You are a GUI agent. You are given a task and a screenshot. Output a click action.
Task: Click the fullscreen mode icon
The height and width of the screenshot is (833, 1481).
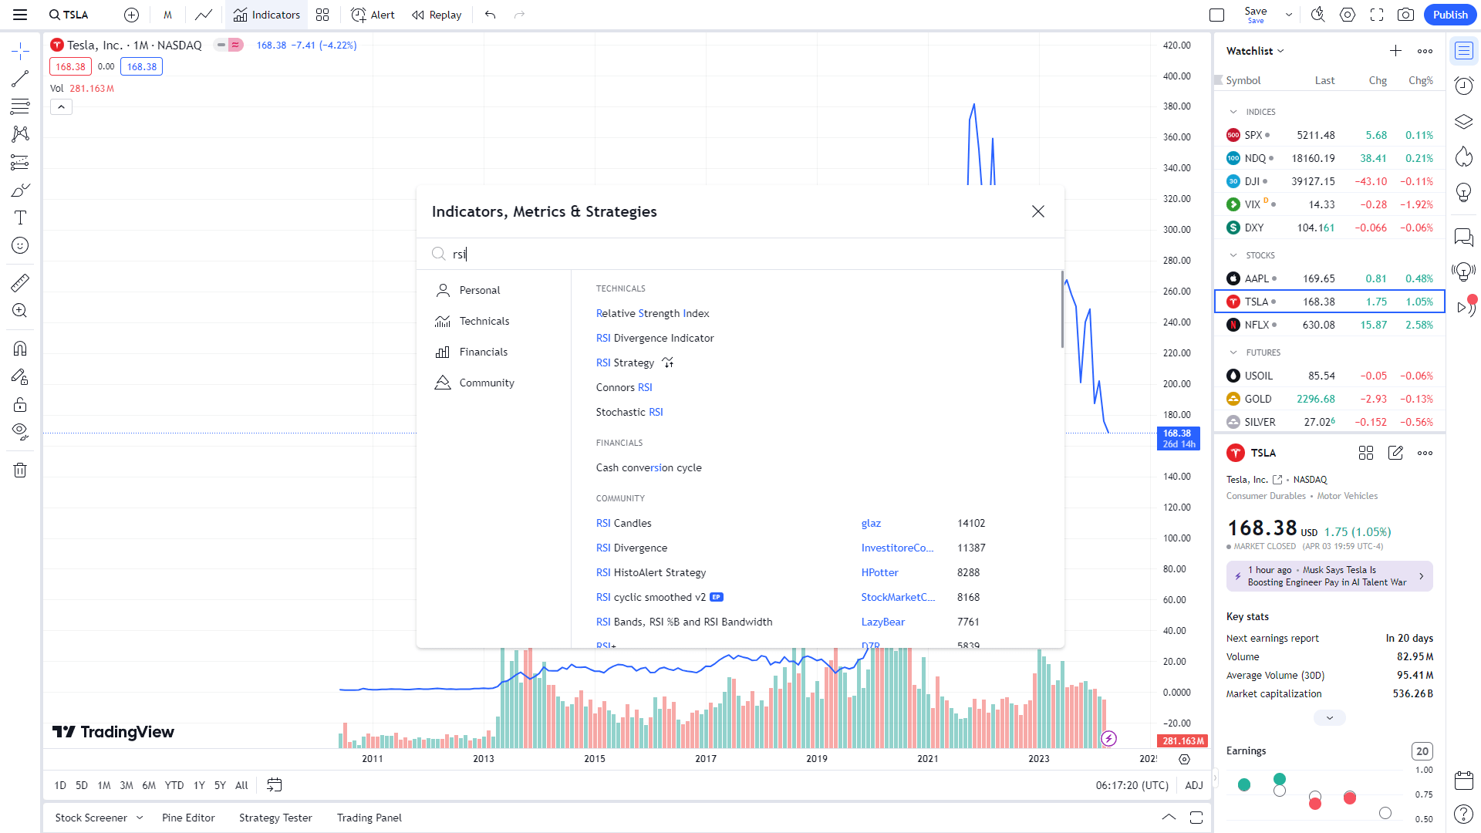tap(1377, 15)
